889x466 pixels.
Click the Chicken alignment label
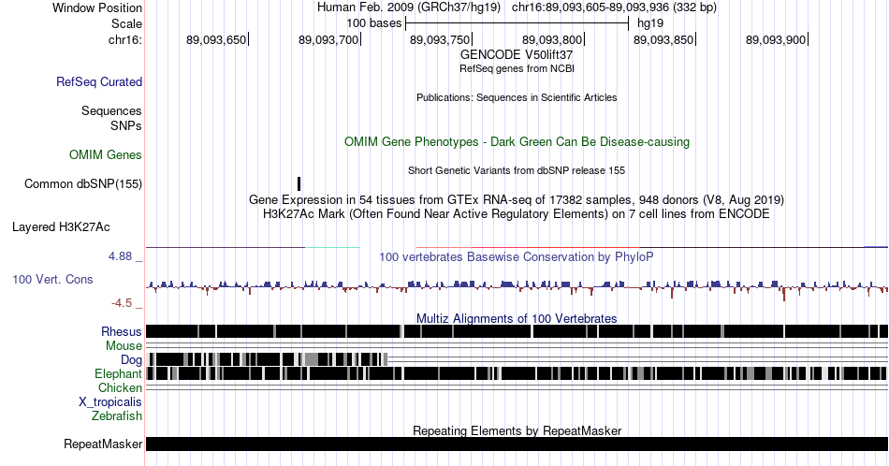tap(120, 387)
